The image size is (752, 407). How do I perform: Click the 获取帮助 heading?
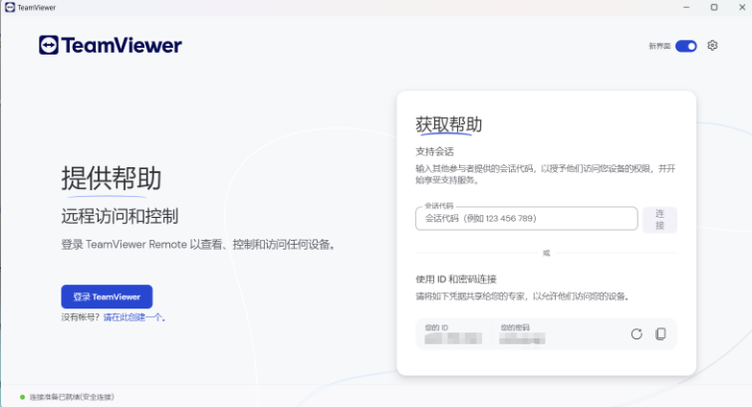click(448, 124)
